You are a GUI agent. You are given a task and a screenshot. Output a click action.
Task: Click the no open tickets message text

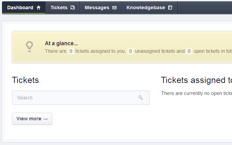pos(197,93)
